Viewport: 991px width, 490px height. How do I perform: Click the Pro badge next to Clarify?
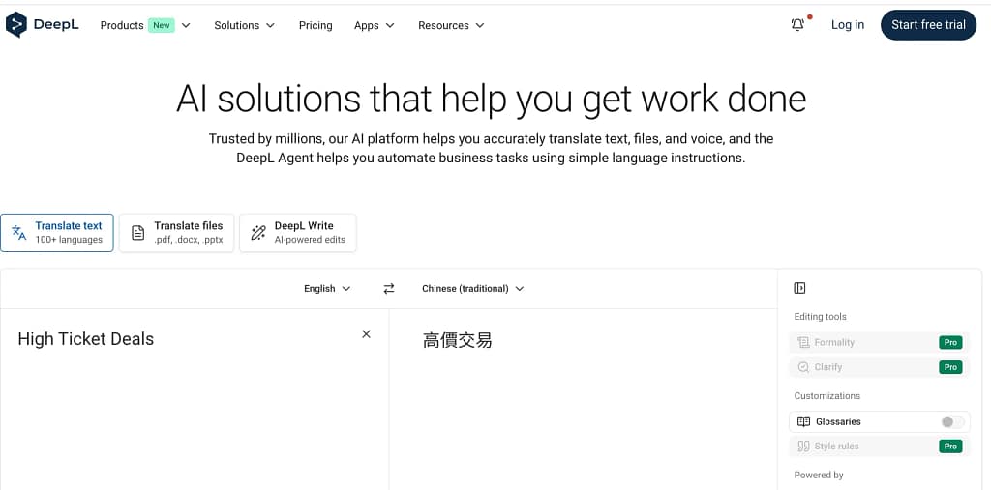pyautogui.click(x=950, y=367)
